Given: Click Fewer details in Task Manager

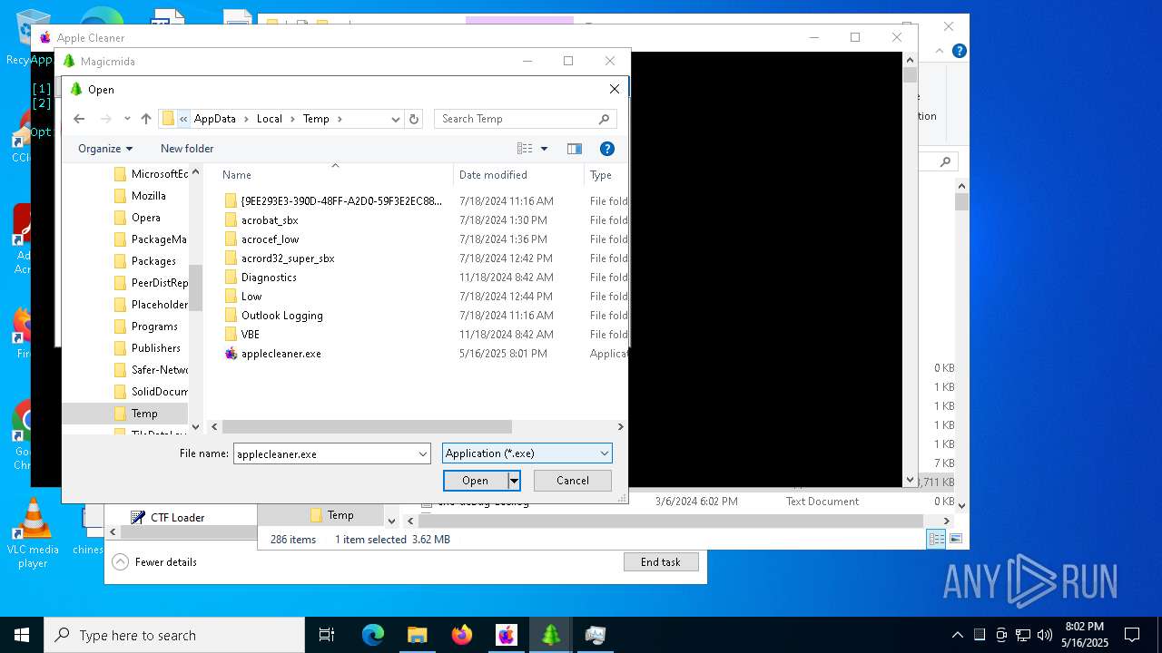Looking at the screenshot, I should (x=155, y=562).
